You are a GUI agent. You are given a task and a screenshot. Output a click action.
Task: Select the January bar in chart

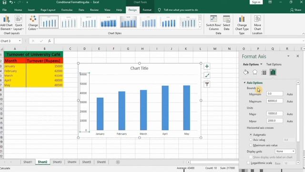100,114
